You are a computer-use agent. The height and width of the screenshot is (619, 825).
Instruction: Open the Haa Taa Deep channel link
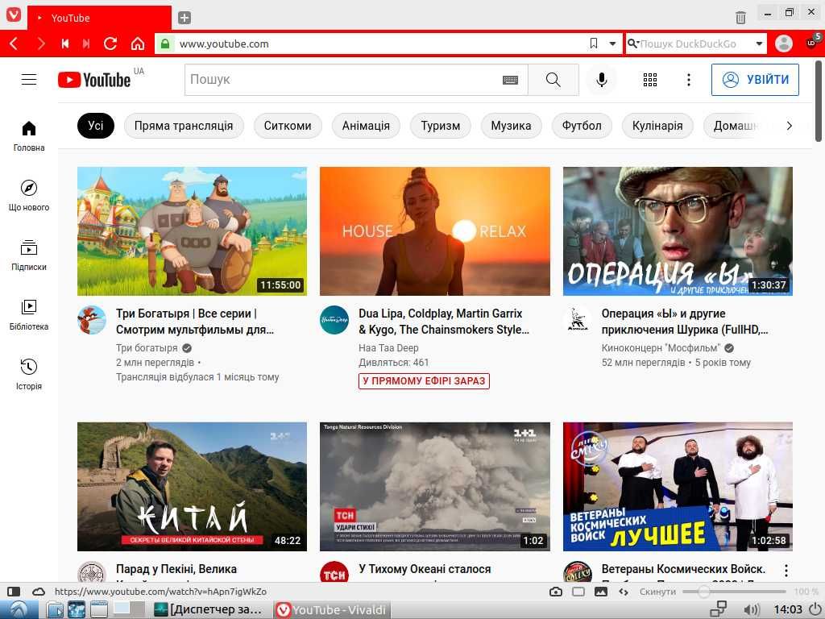(388, 348)
